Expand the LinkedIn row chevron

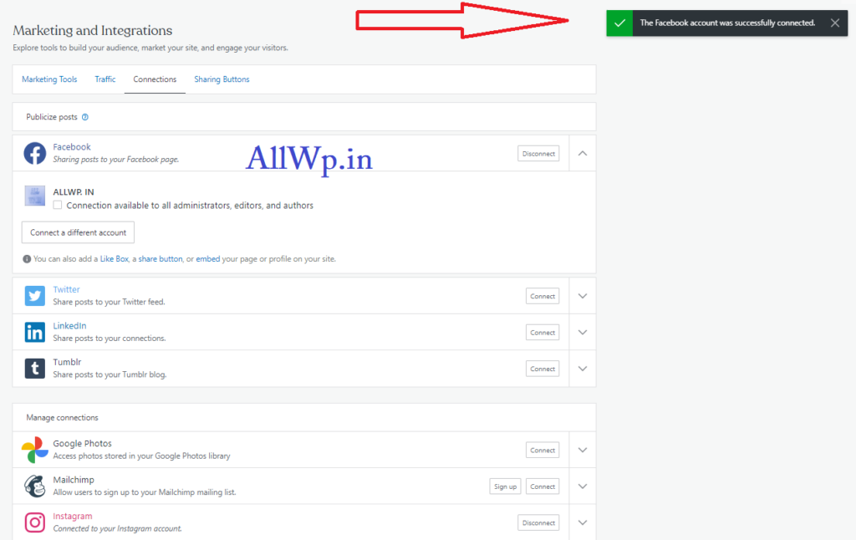tap(583, 332)
